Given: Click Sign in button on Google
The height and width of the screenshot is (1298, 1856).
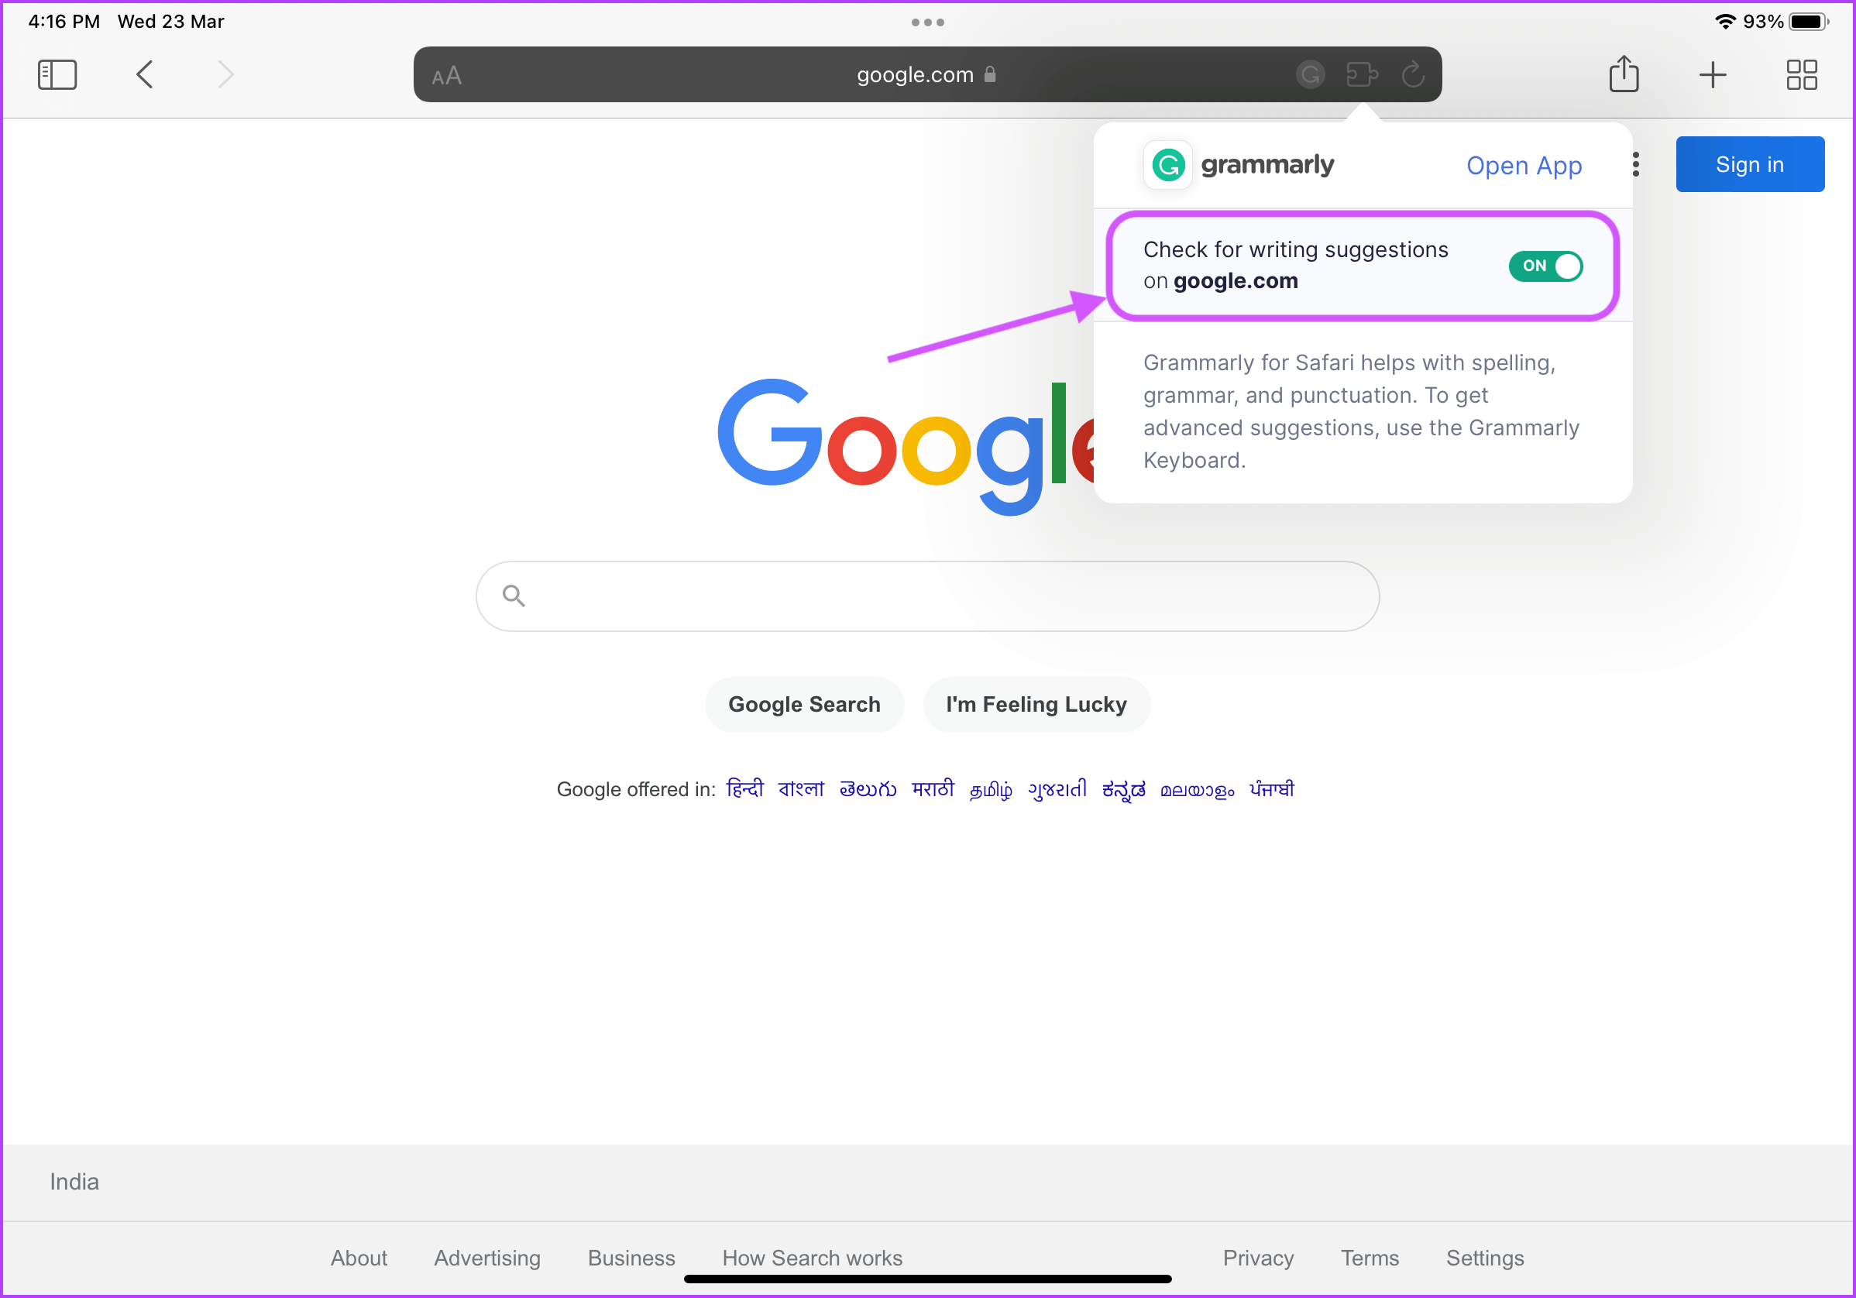Looking at the screenshot, I should click(x=1751, y=163).
